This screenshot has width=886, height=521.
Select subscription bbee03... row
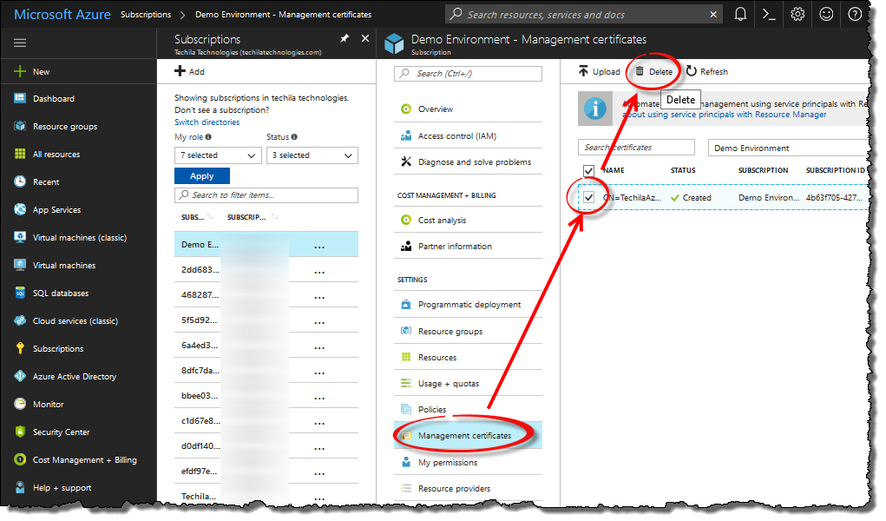266,395
